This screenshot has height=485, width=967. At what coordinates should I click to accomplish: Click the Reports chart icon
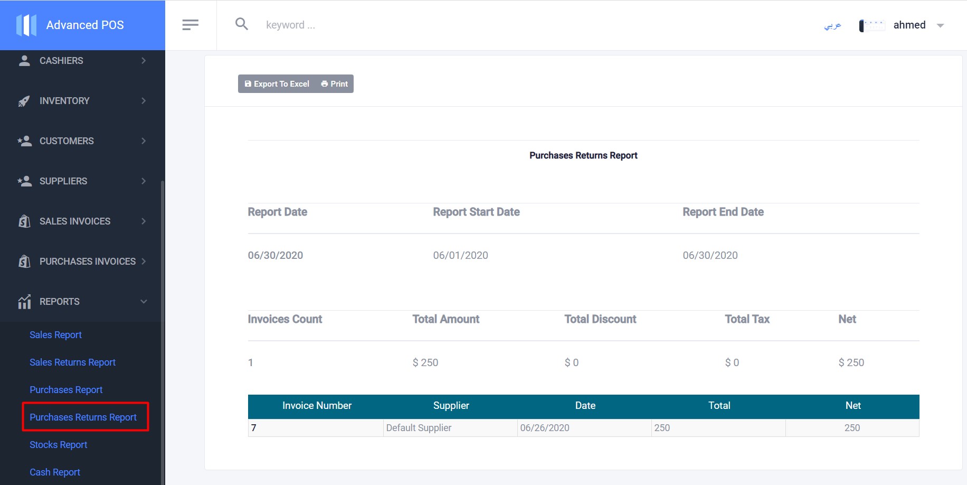24,302
